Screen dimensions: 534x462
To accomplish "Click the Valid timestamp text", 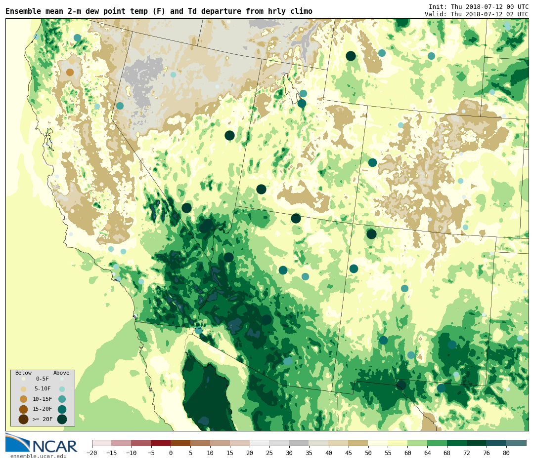I will tap(476, 14).
